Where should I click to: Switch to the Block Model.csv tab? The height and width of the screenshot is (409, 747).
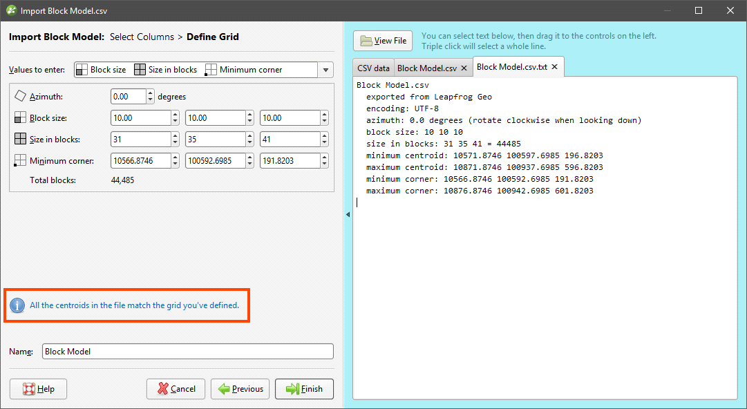tap(427, 68)
